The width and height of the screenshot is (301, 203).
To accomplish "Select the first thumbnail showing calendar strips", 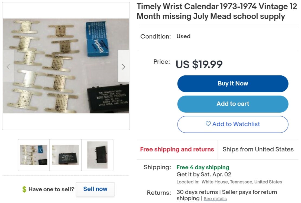I will [34, 155].
